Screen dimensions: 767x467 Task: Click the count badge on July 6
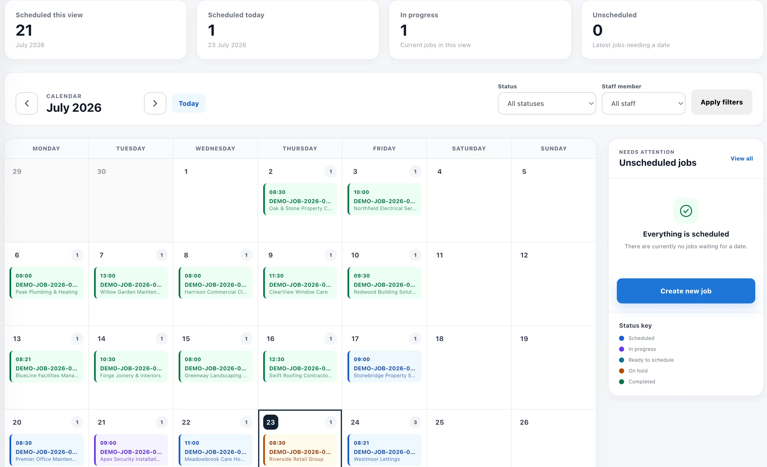(x=77, y=255)
